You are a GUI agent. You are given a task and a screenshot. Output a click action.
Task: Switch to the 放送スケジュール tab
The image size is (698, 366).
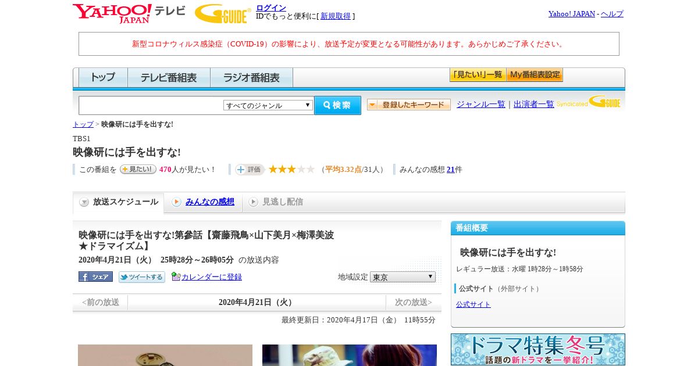click(x=119, y=202)
